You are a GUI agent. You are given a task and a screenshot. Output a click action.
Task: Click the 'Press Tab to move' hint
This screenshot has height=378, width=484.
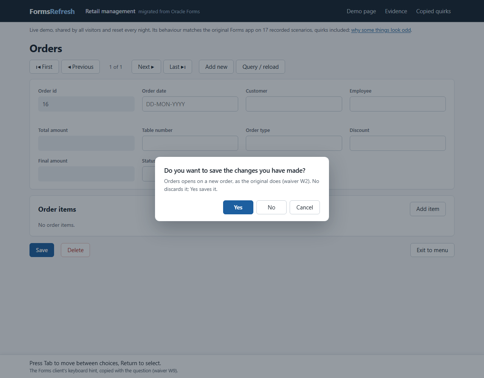pyautogui.click(x=95, y=363)
